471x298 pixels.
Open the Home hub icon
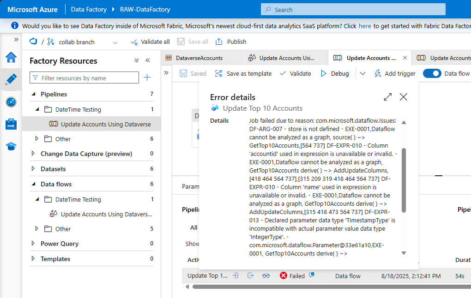point(11,57)
